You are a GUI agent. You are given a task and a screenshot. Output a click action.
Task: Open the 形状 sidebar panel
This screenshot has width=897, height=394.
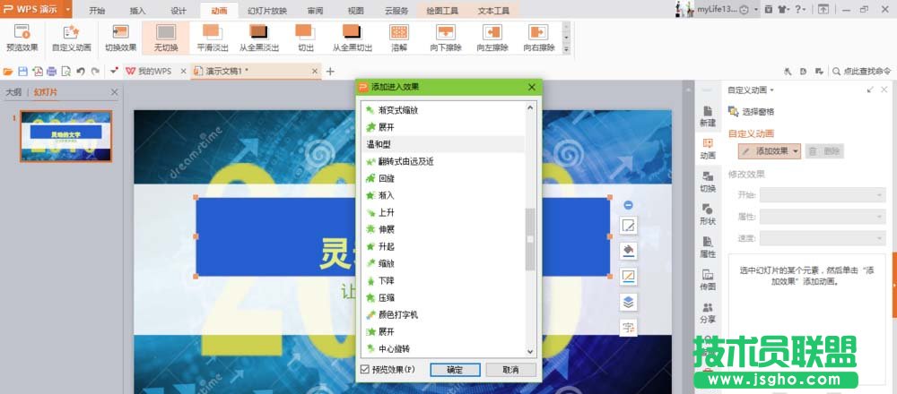click(x=708, y=214)
